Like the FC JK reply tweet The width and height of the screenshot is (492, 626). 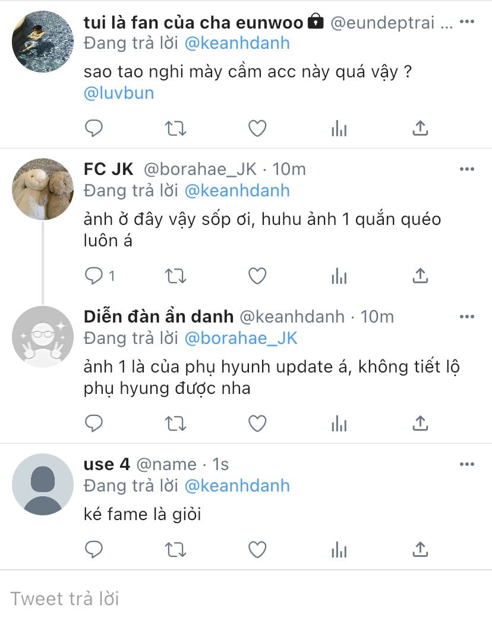coord(257,276)
